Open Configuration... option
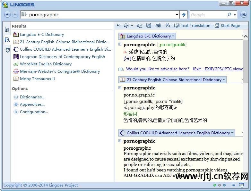Viewport: 251px width, 191px height. (x=34, y=112)
